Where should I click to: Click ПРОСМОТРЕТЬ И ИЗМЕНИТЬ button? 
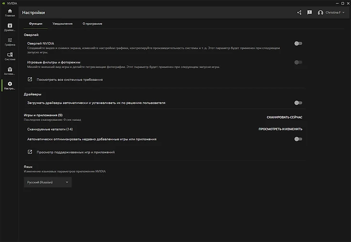(x=280, y=129)
